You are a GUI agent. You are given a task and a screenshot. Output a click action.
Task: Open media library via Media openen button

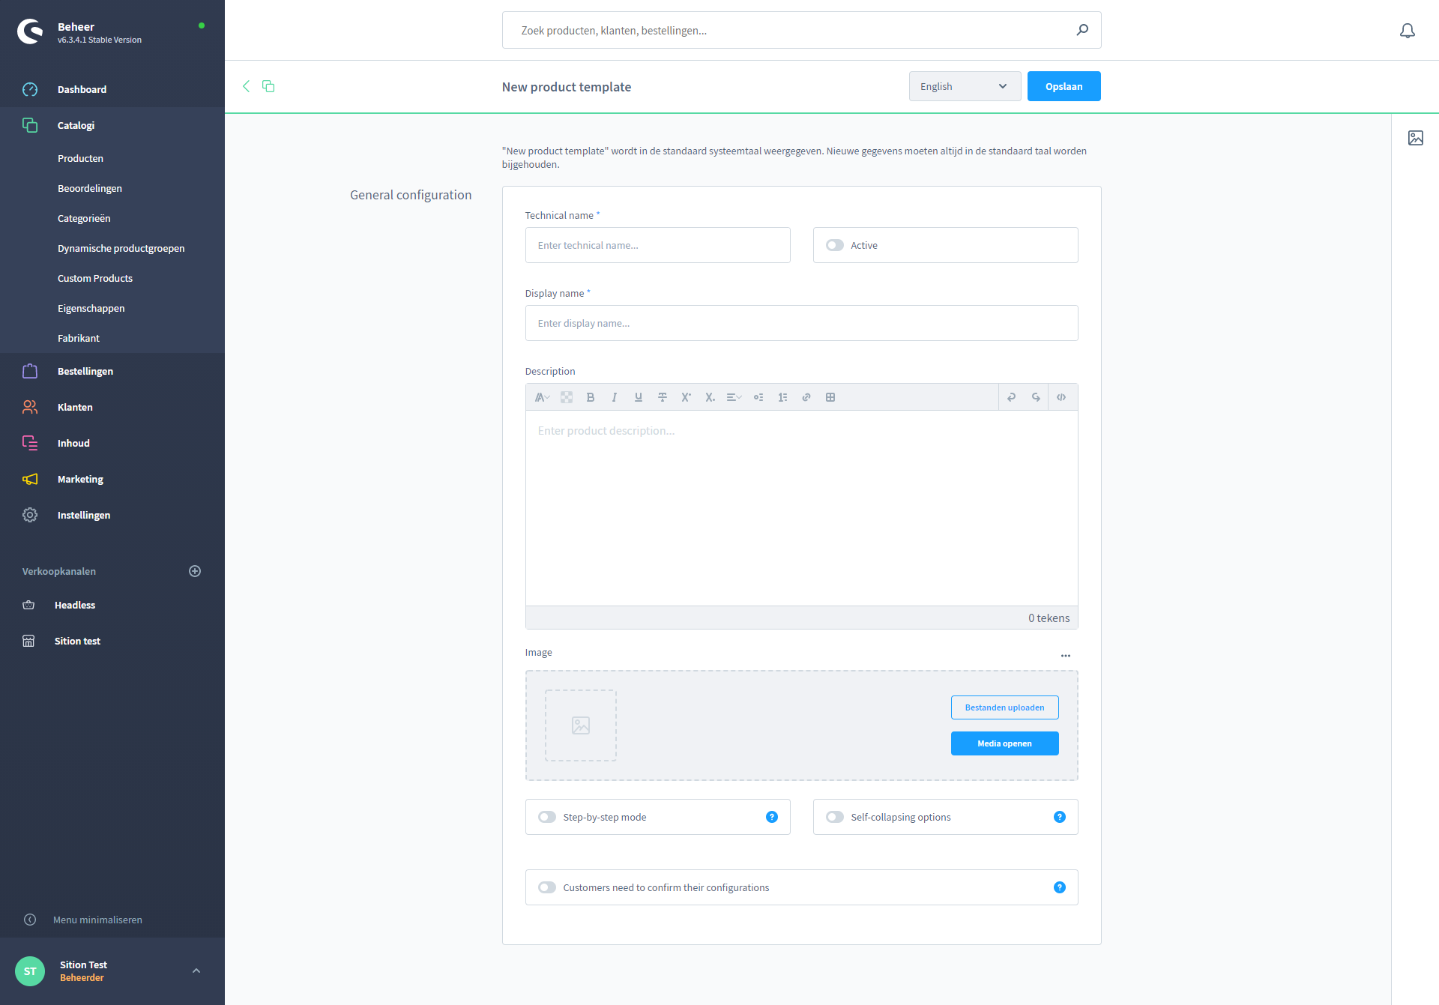(1004, 743)
